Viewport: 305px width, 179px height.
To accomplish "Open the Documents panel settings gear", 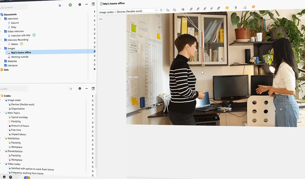I will tap(80, 5).
